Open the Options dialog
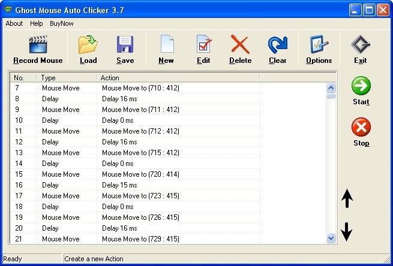Screen dimensions: 393x266 [319, 50]
